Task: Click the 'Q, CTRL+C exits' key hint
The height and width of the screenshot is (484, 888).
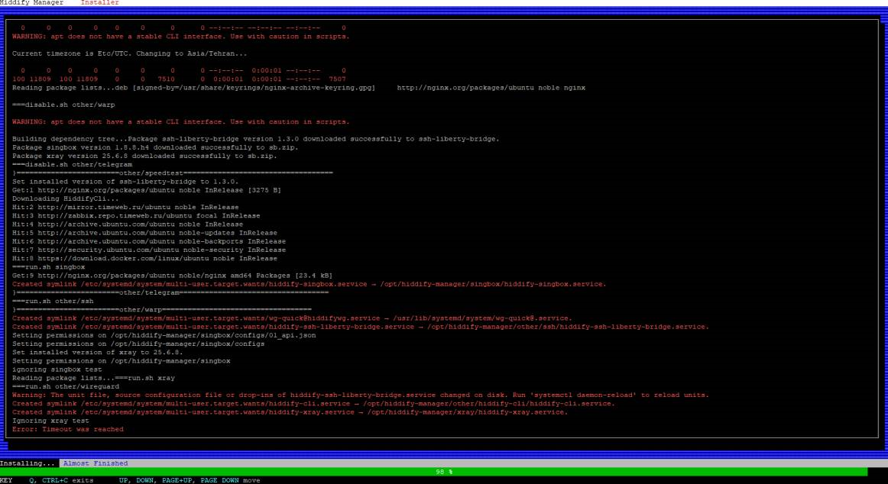Action: tap(62, 480)
